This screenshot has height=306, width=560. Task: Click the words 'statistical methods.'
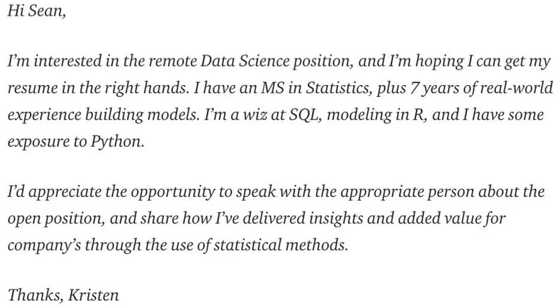(281, 245)
